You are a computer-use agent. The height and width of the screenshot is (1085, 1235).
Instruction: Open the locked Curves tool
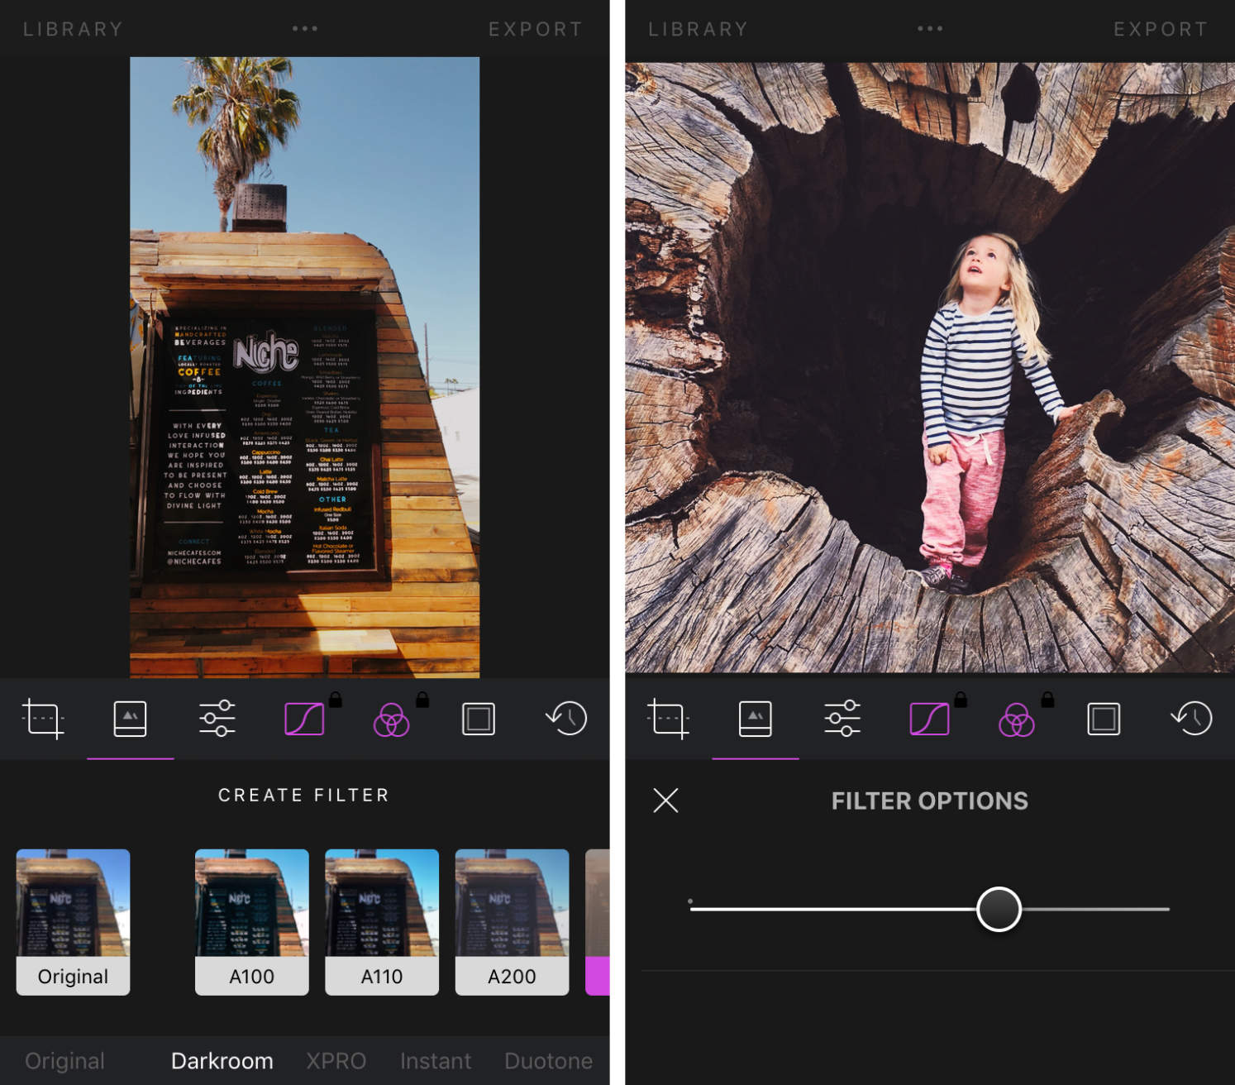click(x=305, y=718)
